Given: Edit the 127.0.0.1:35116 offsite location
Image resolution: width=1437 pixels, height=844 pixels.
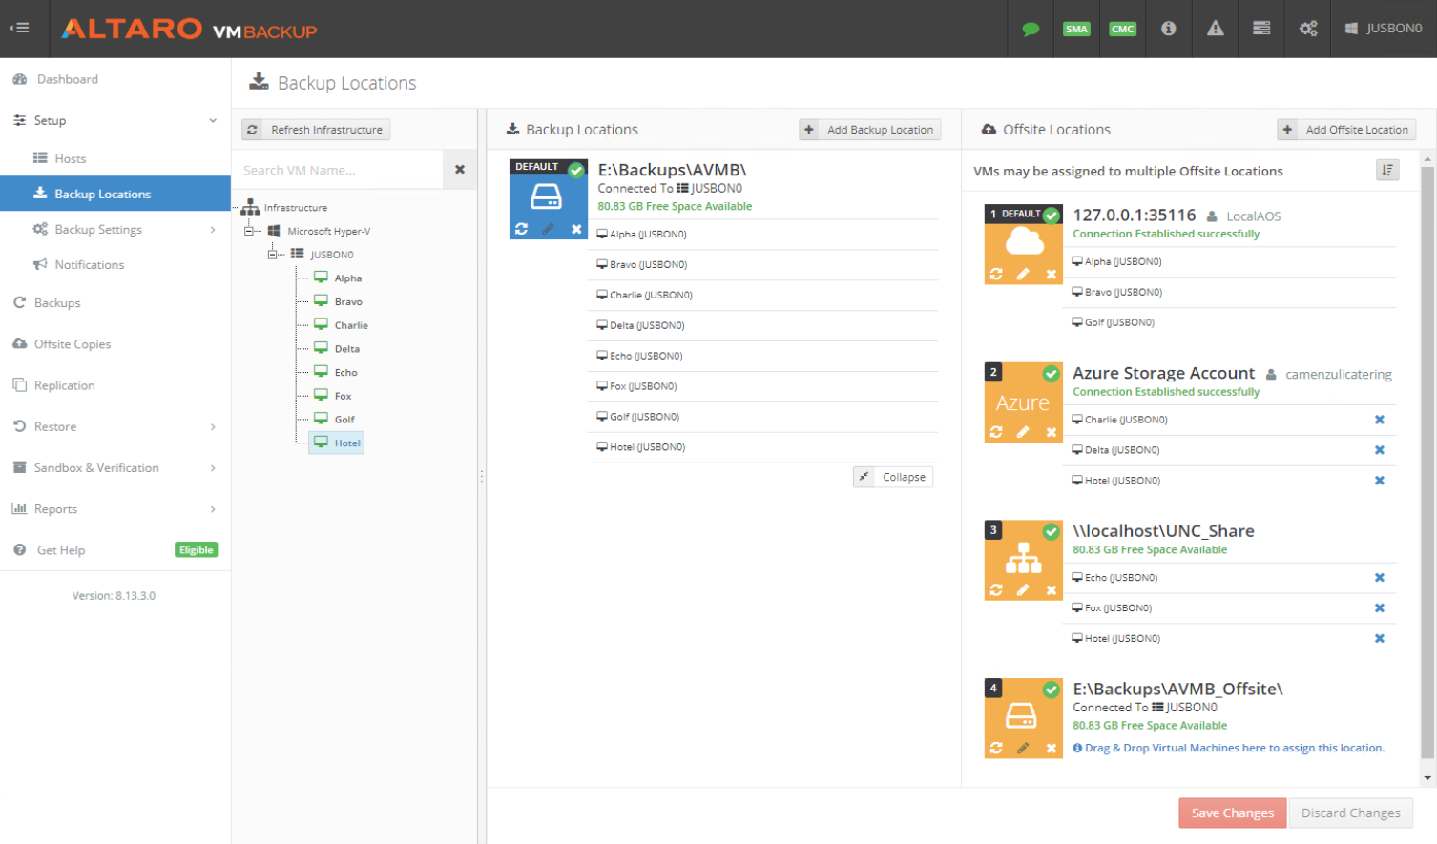Looking at the screenshot, I should tap(1023, 274).
